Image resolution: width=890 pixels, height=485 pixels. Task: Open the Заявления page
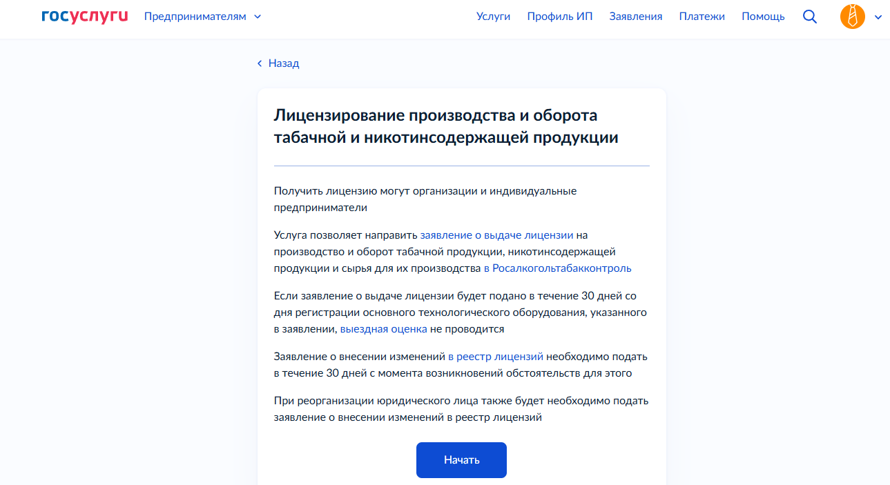tap(635, 16)
